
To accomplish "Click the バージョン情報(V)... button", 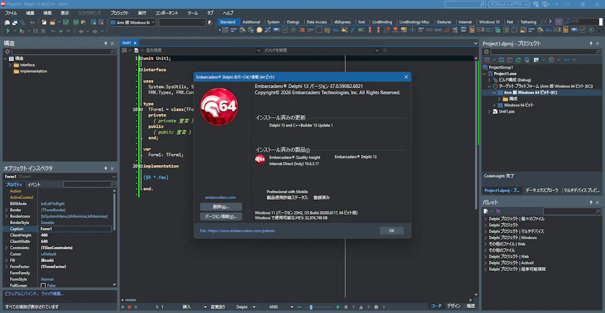I will coord(221,217).
